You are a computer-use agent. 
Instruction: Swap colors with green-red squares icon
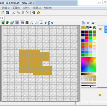click(95, 28)
